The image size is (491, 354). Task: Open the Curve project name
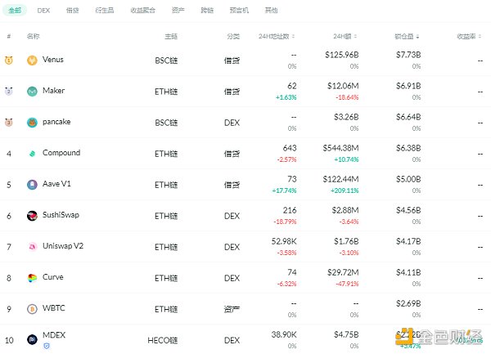(x=53, y=277)
